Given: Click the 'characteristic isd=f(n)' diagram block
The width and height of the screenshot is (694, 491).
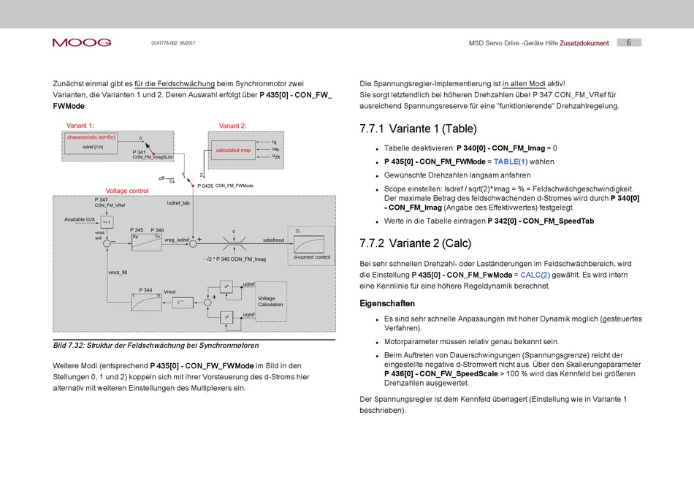Looking at the screenshot, I should pos(91,142).
